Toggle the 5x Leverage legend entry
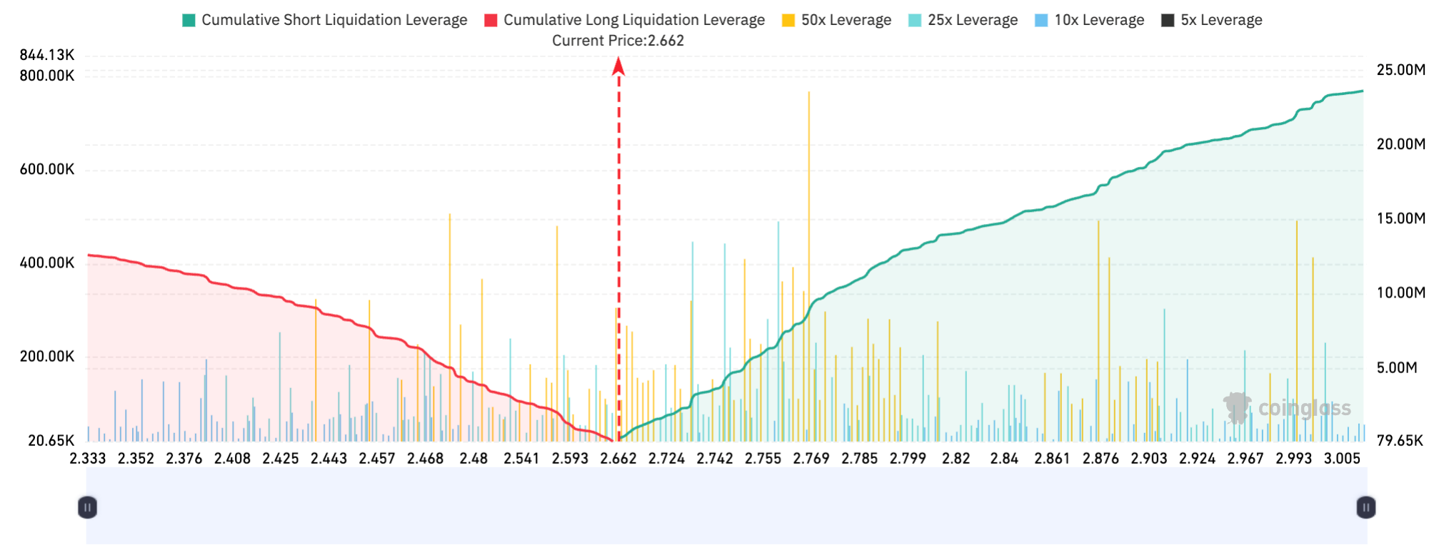The image size is (1449, 555). (x=1212, y=20)
